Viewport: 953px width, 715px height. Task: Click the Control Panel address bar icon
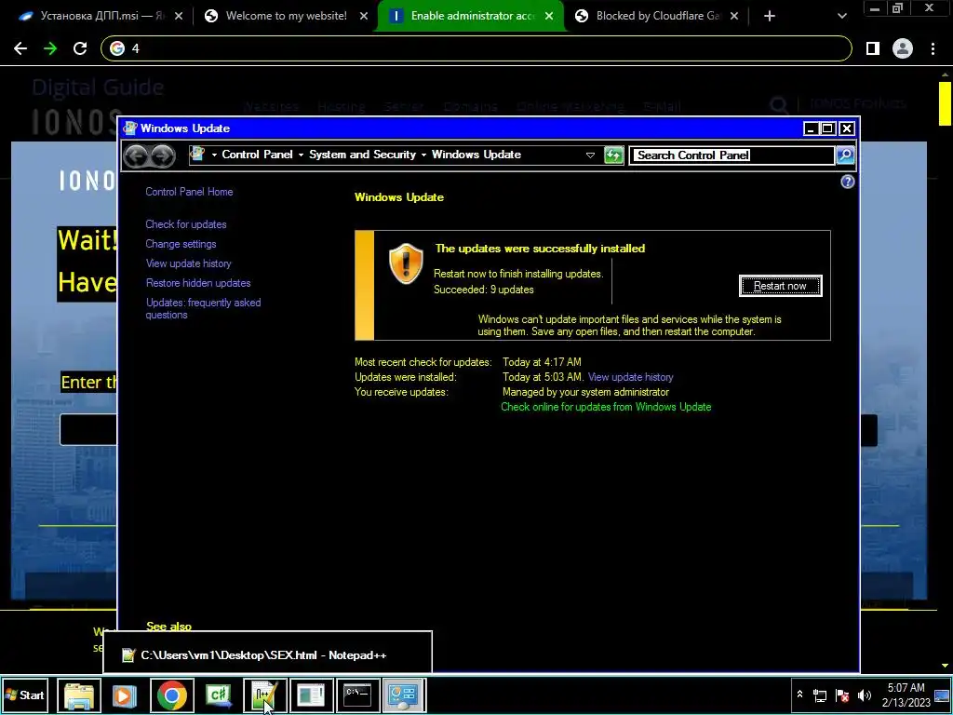pos(197,155)
